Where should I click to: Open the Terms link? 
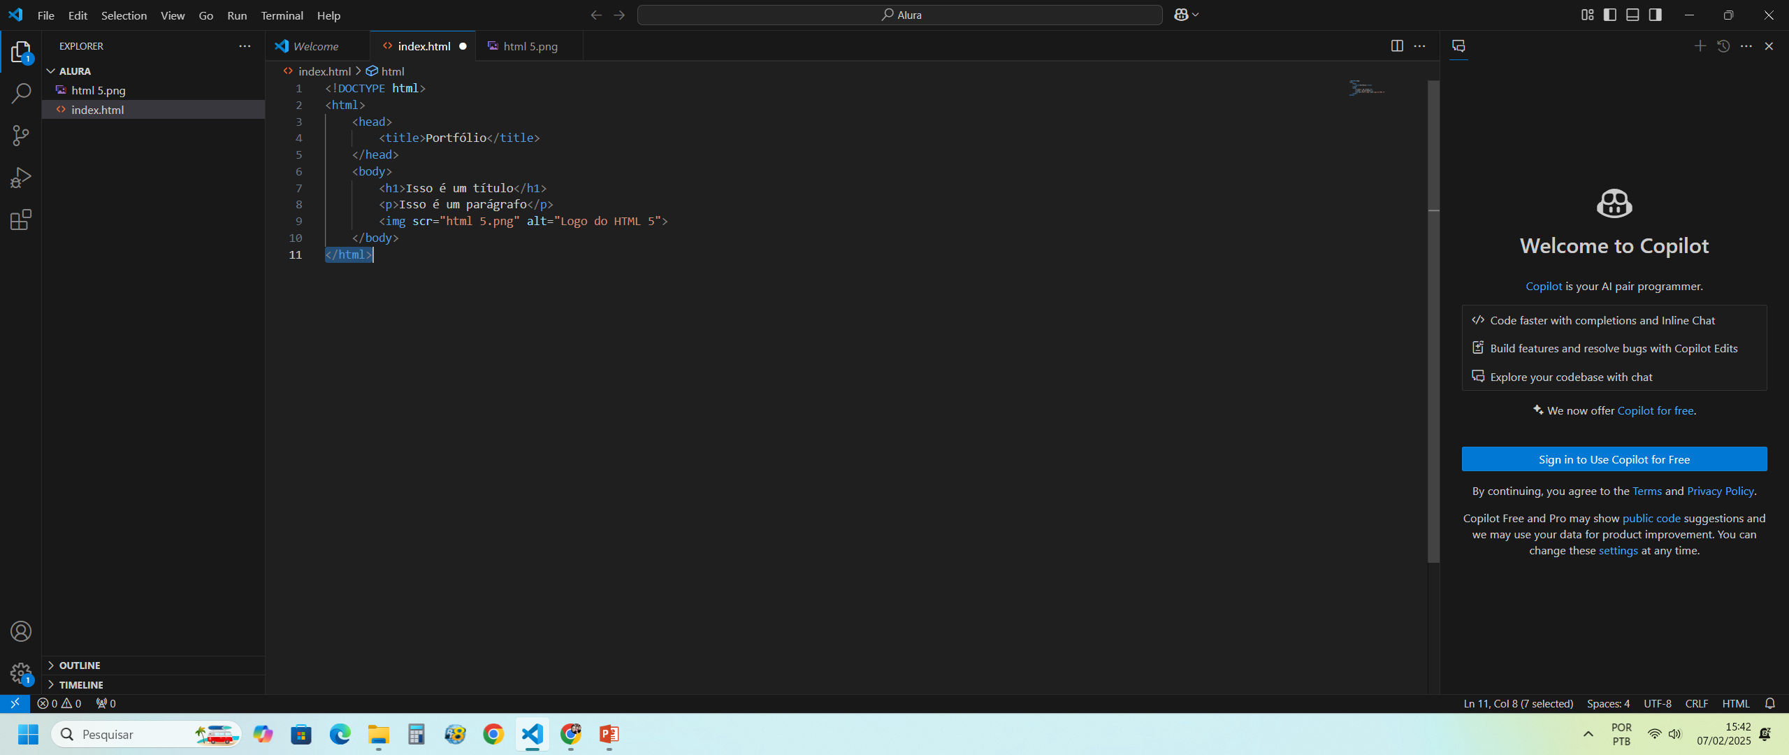(1647, 491)
